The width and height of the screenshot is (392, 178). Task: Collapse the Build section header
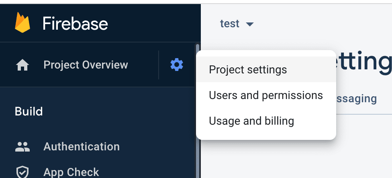click(29, 111)
